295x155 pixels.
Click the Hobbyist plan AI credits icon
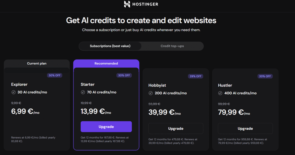pos(151,93)
